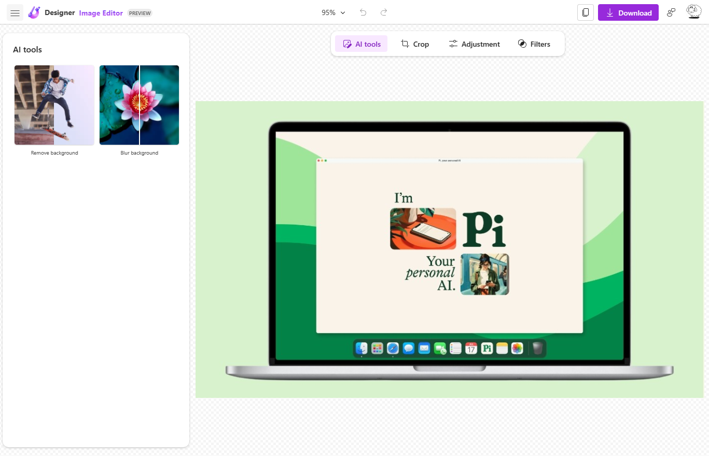Open the Filters tab
Viewport: 709px width, 456px height.
[534, 44]
